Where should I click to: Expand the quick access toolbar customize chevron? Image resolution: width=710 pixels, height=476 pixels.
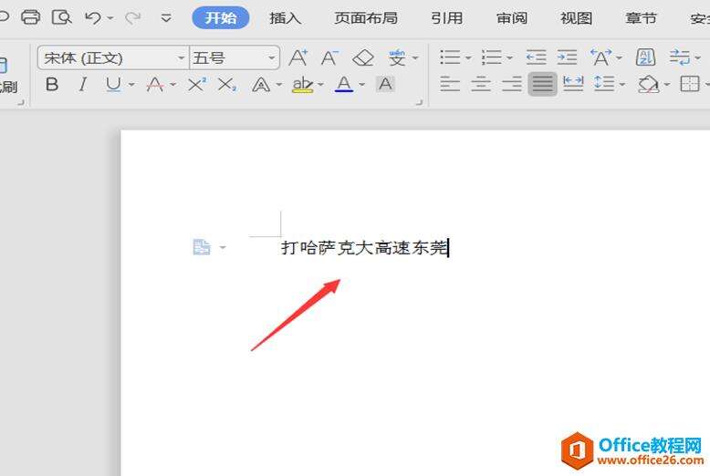(166, 18)
